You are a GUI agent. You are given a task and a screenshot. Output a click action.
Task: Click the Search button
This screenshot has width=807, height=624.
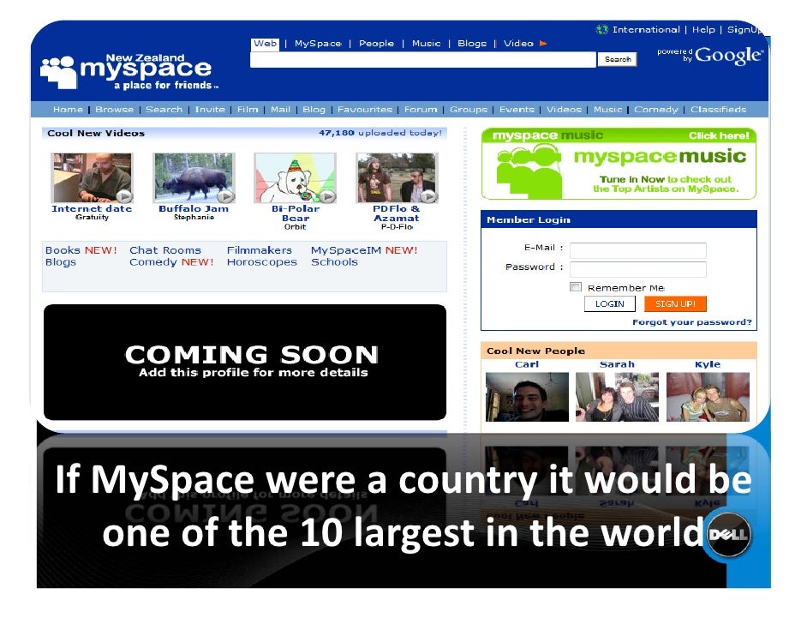click(618, 59)
